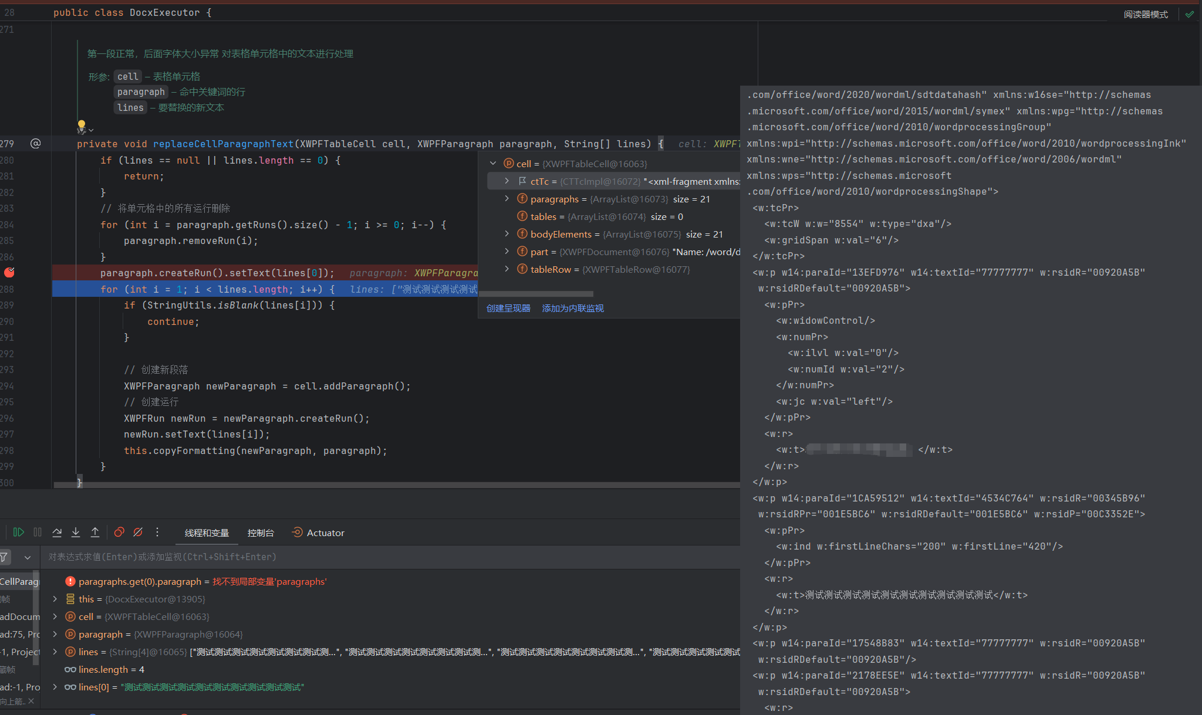Click the Step Out arrow icon
This screenshot has width=1202, height=715.
[x=95, y=532]
